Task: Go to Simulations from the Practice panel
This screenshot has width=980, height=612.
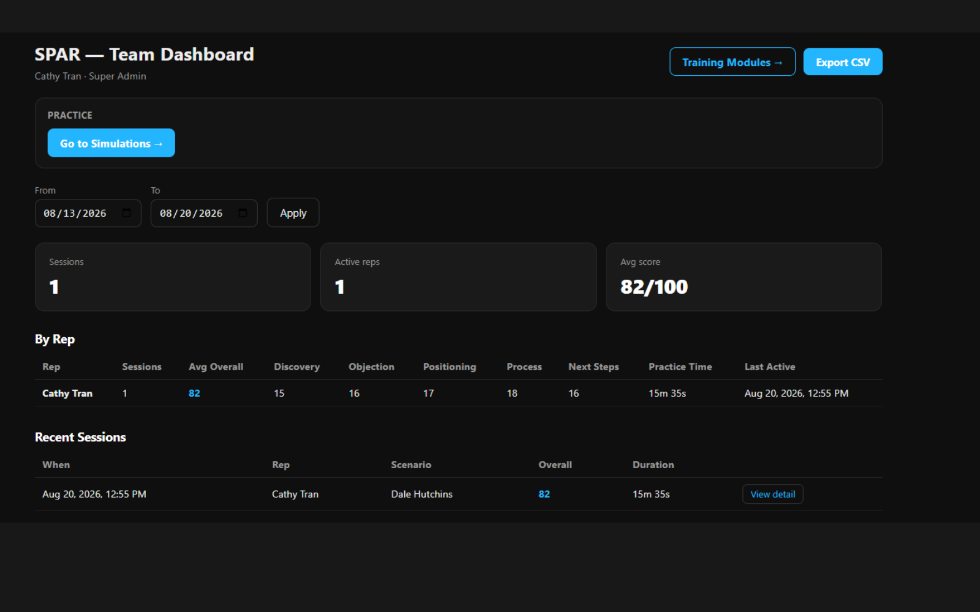Action: 111,143
